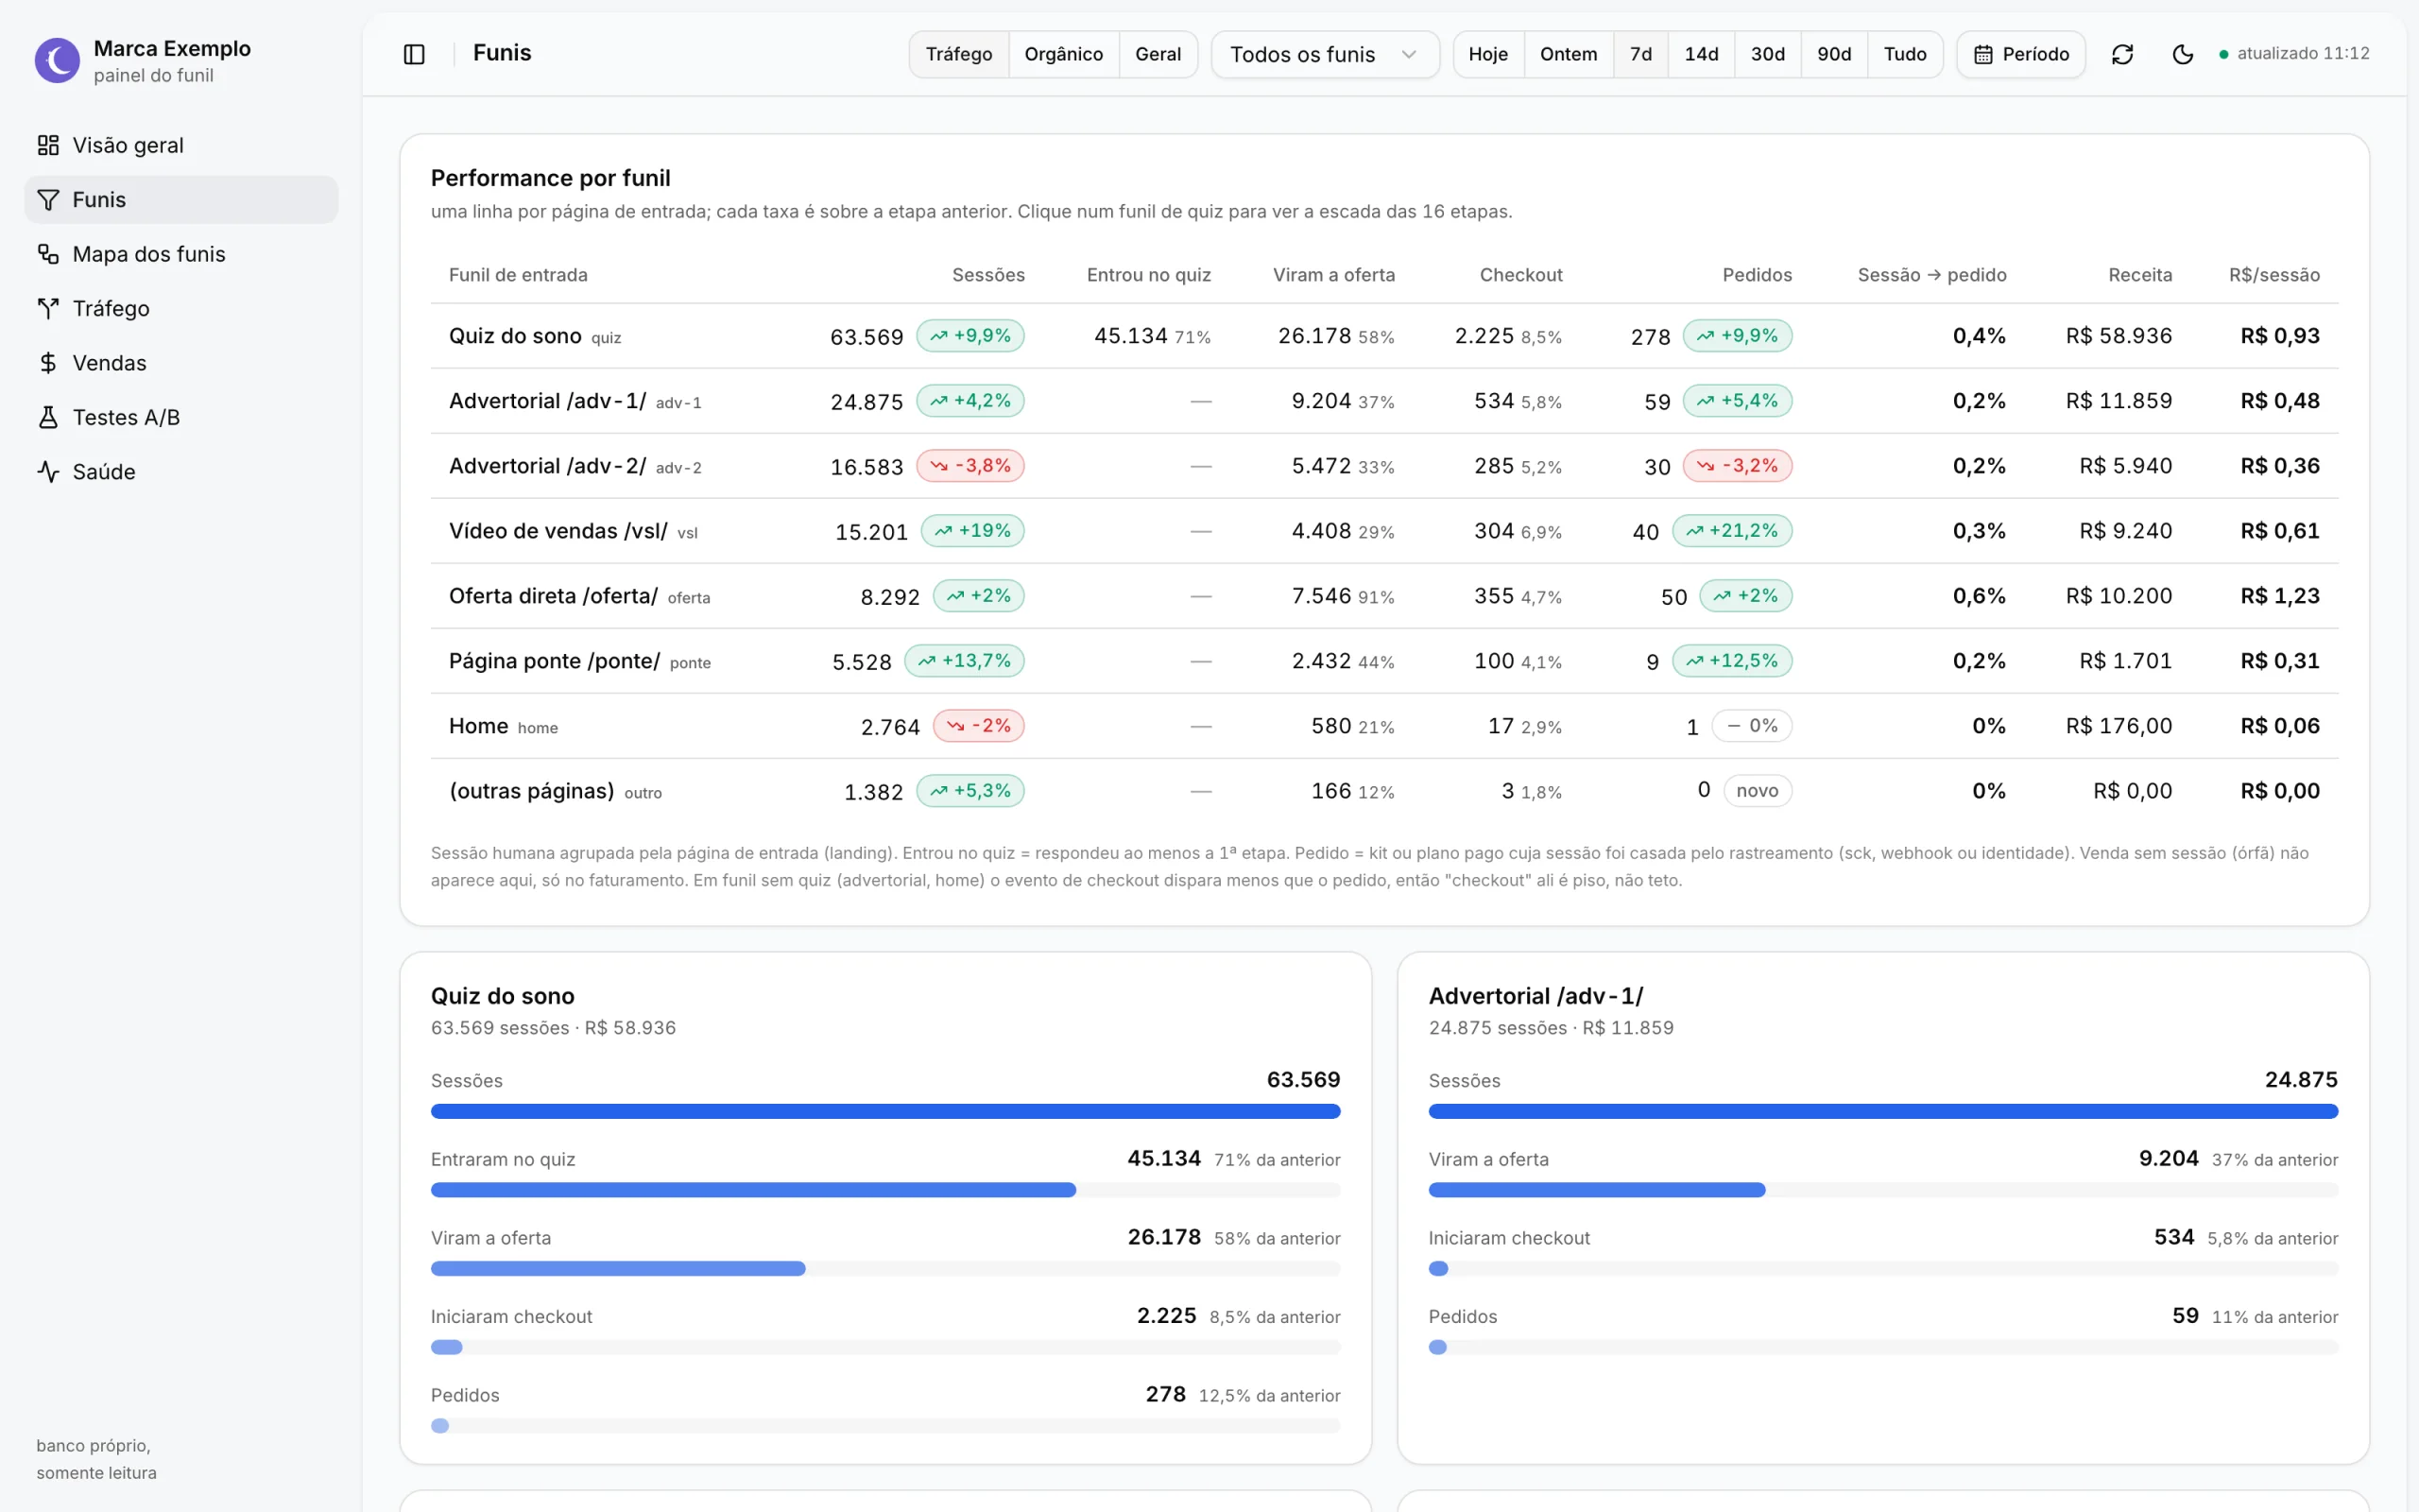
Task: Click the Marca Exemplo moon logo
Action: coord(57,61)
